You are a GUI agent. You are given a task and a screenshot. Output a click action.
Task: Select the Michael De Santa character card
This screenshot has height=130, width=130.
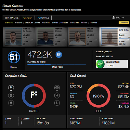point(19,37)
